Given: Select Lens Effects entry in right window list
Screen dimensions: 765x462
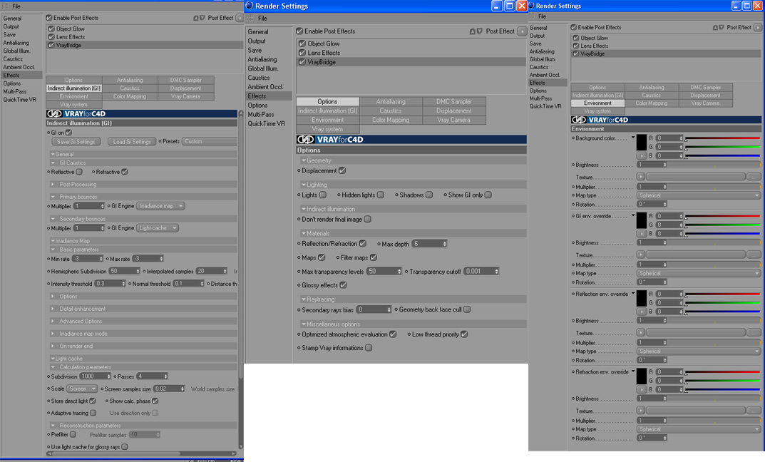Looking at the screenshot, I should [x=594, y=46].
